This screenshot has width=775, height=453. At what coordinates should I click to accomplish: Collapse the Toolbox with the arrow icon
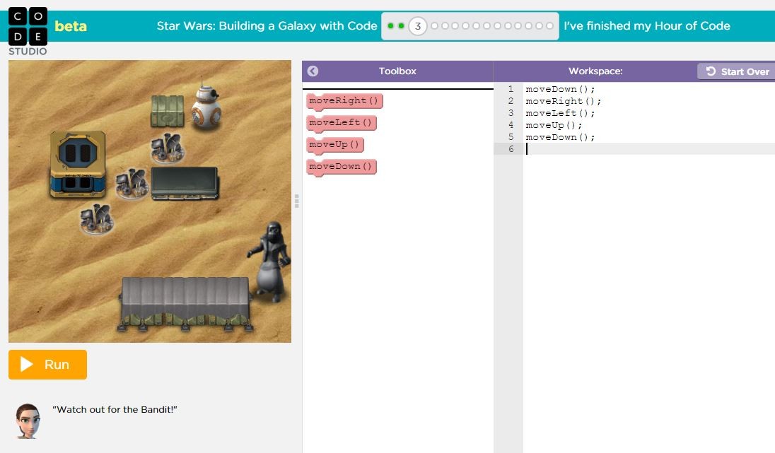coord(313,71)
